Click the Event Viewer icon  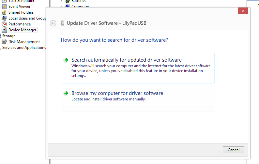pos(4,7)
